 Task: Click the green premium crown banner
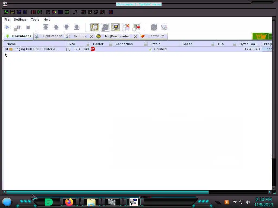[x=262, y=36]
